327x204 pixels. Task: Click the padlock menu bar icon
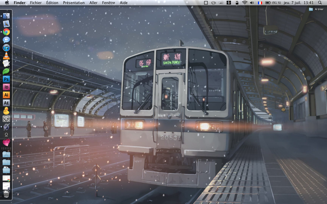coord(237,3)
